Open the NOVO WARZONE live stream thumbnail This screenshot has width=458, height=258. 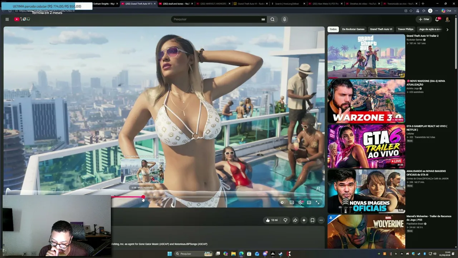click(366, 101)
